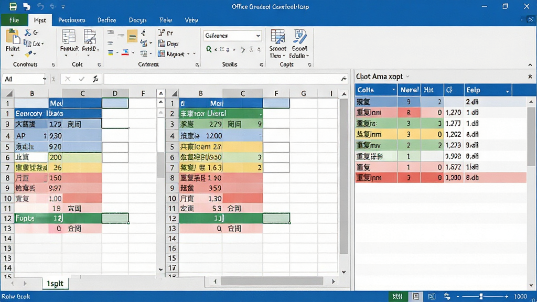Open the File tab
537x302 pixels.
coord(14,20)
